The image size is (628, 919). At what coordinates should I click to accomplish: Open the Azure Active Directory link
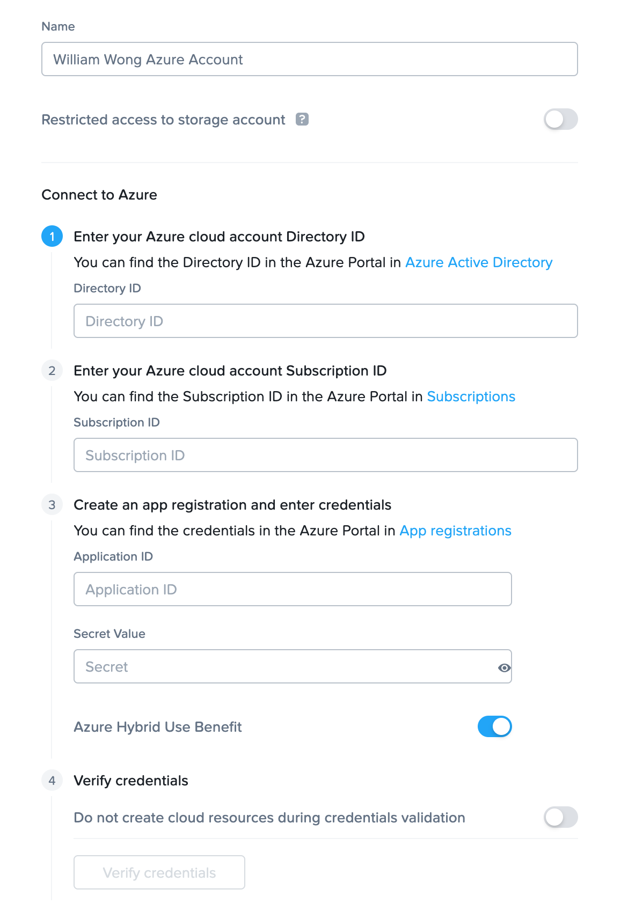478,262
